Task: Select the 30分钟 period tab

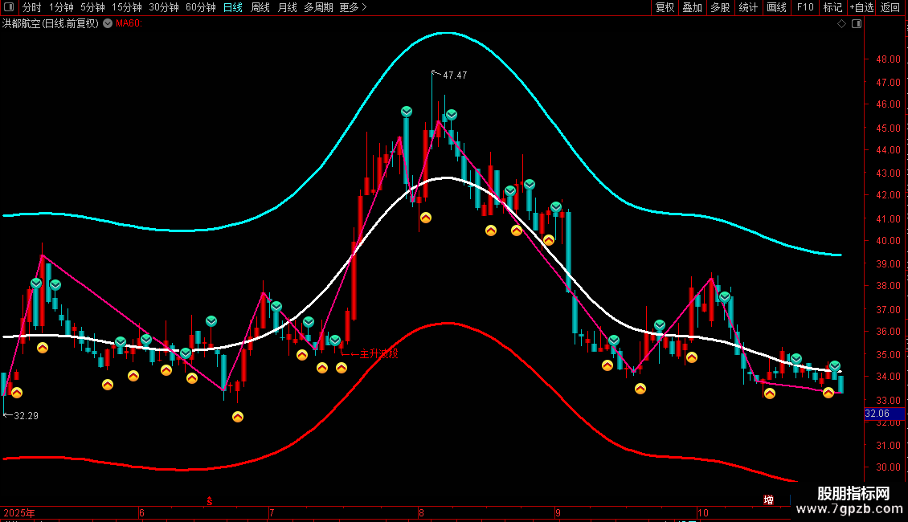Action: (163, 7)
